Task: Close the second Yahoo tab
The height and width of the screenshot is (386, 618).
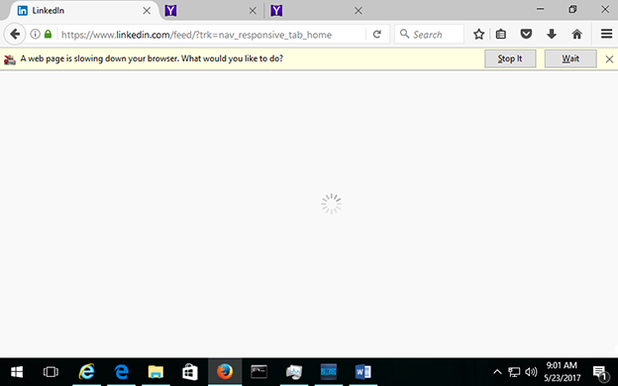Action: pyautogui.click(x=359, y=11)
